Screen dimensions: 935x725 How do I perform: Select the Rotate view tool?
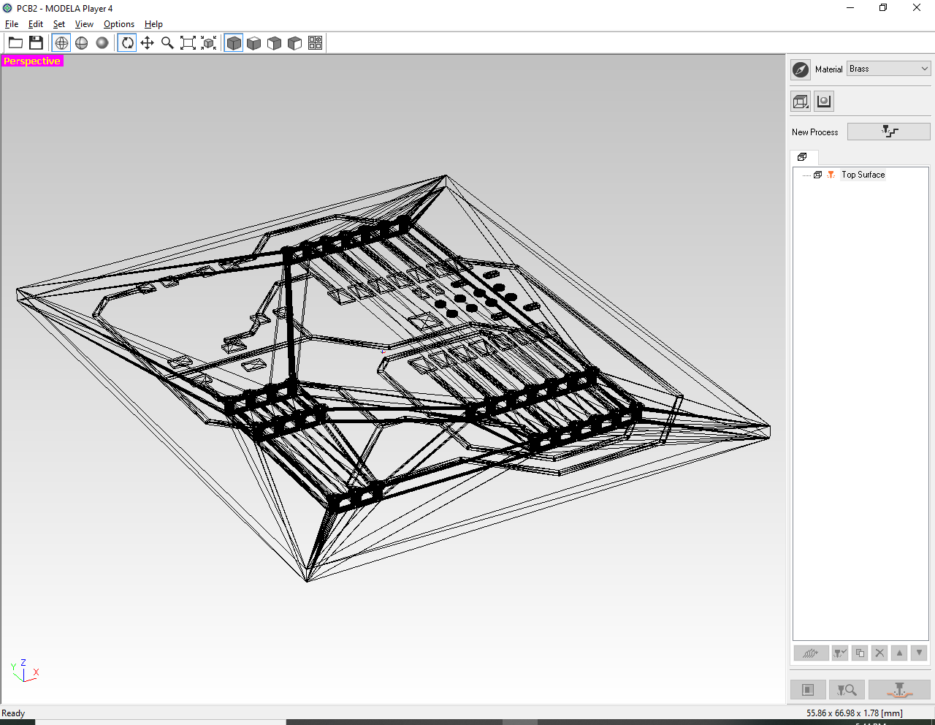pyautogui.click(x=126, y=42)
